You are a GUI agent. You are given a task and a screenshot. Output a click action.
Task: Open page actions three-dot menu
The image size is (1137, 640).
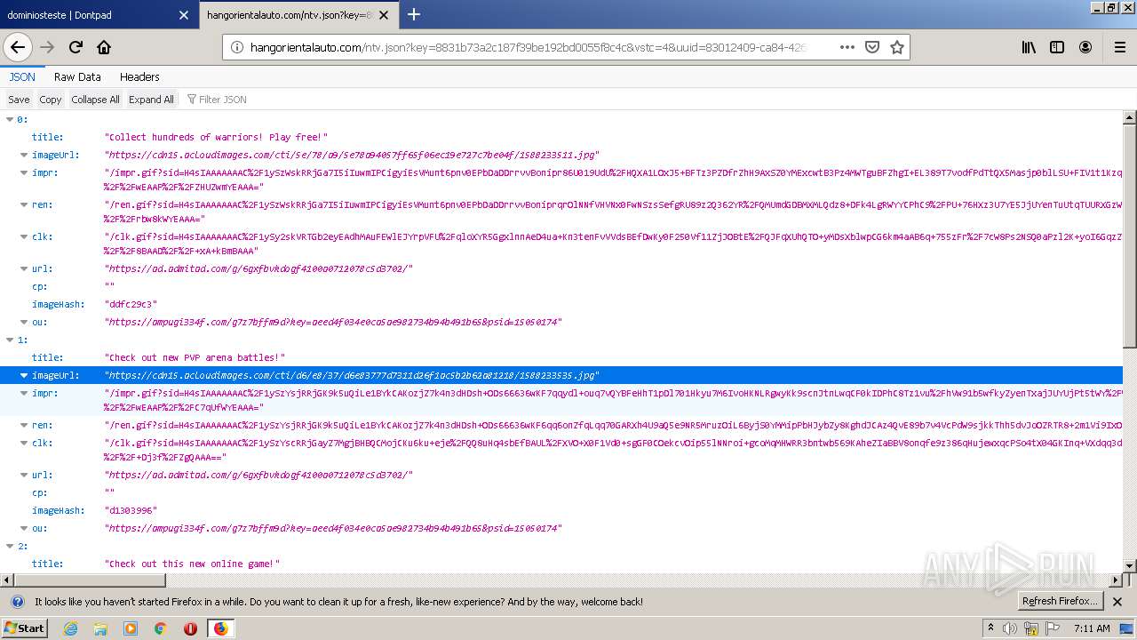pos(847,47)
